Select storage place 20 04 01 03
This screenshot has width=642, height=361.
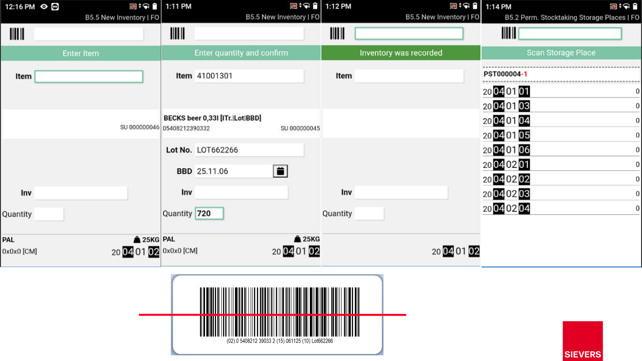[561, 106]
